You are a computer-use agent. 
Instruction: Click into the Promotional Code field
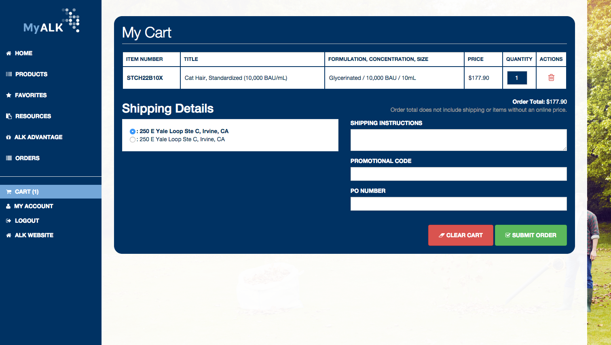click(x=459, y=174)
